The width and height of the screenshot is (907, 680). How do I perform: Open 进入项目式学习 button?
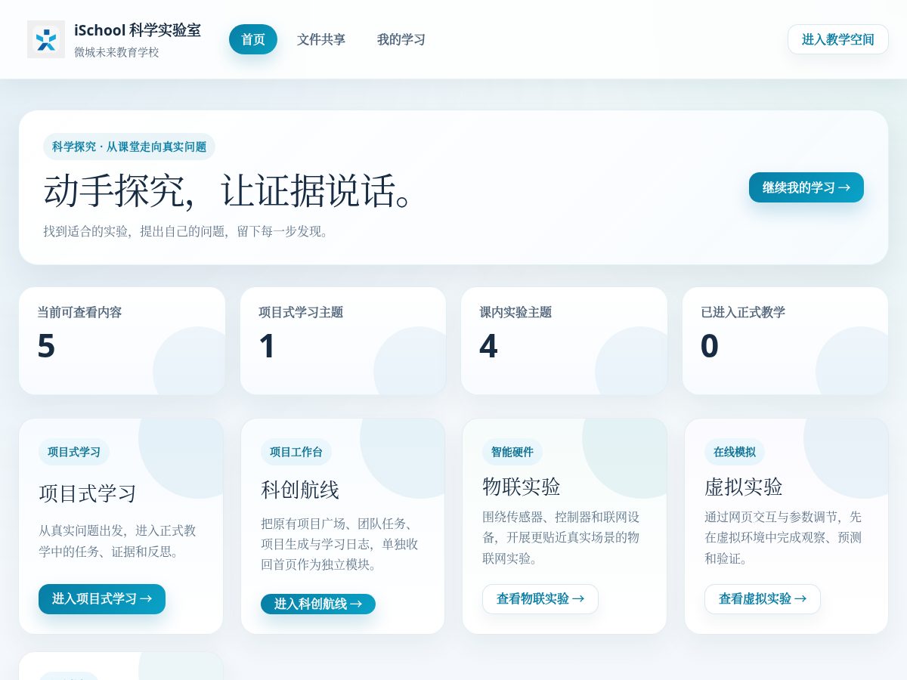pyautogui.click(x=102, y=599)
